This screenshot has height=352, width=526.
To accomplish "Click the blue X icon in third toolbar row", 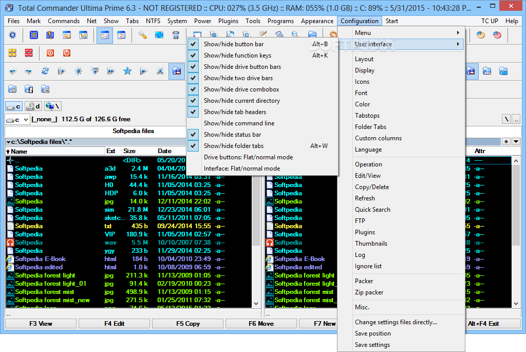I will point(160,71).
